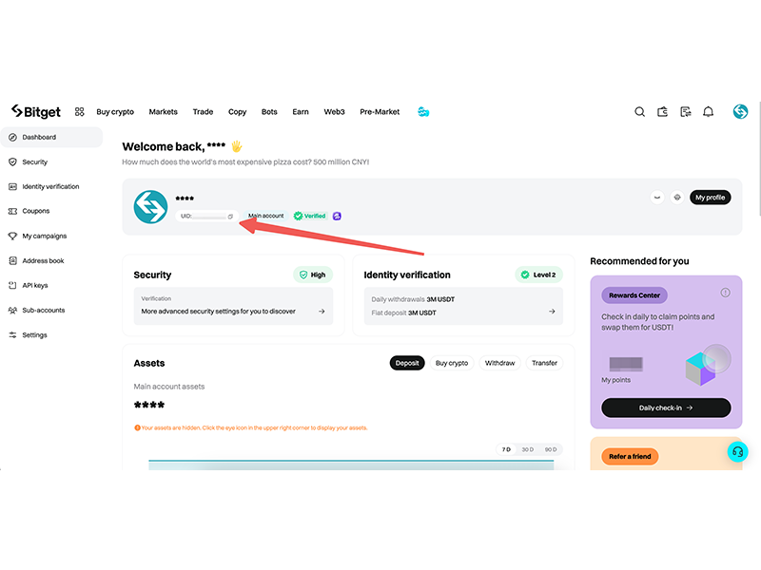
Task: Click the Buy crypto button in Assets
Action: [x=452, y=363]
